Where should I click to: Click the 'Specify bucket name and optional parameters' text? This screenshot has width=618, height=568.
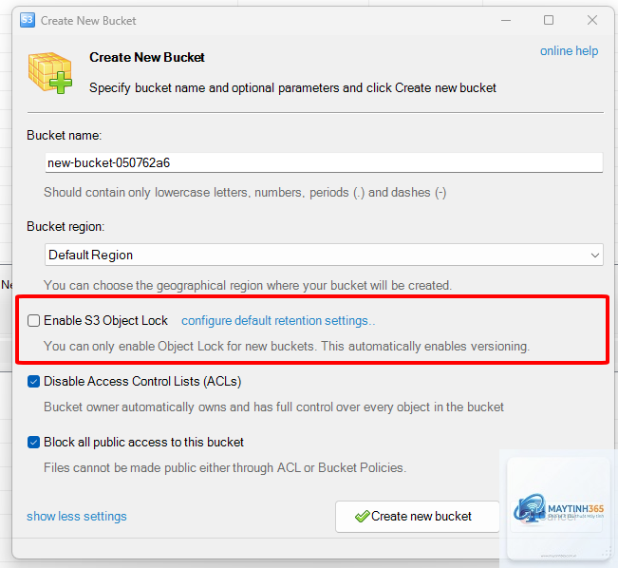(x=292, y=87)
